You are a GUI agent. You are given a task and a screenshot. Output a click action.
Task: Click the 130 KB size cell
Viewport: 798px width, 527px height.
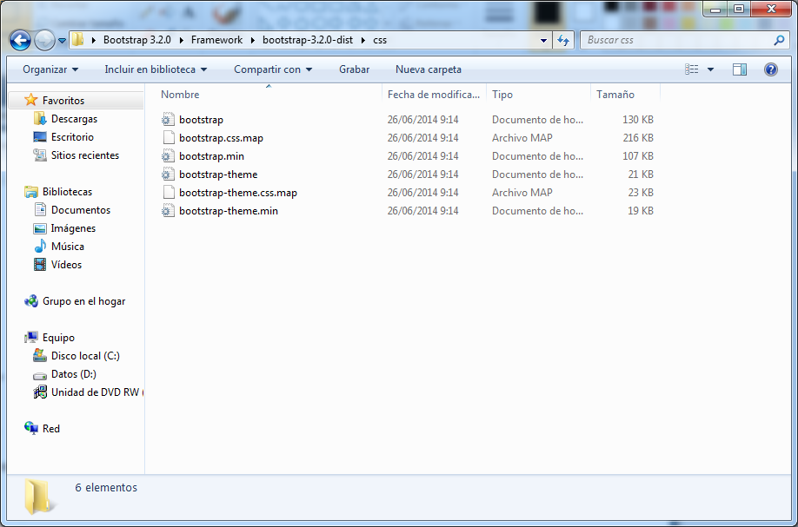click(638, 120)
